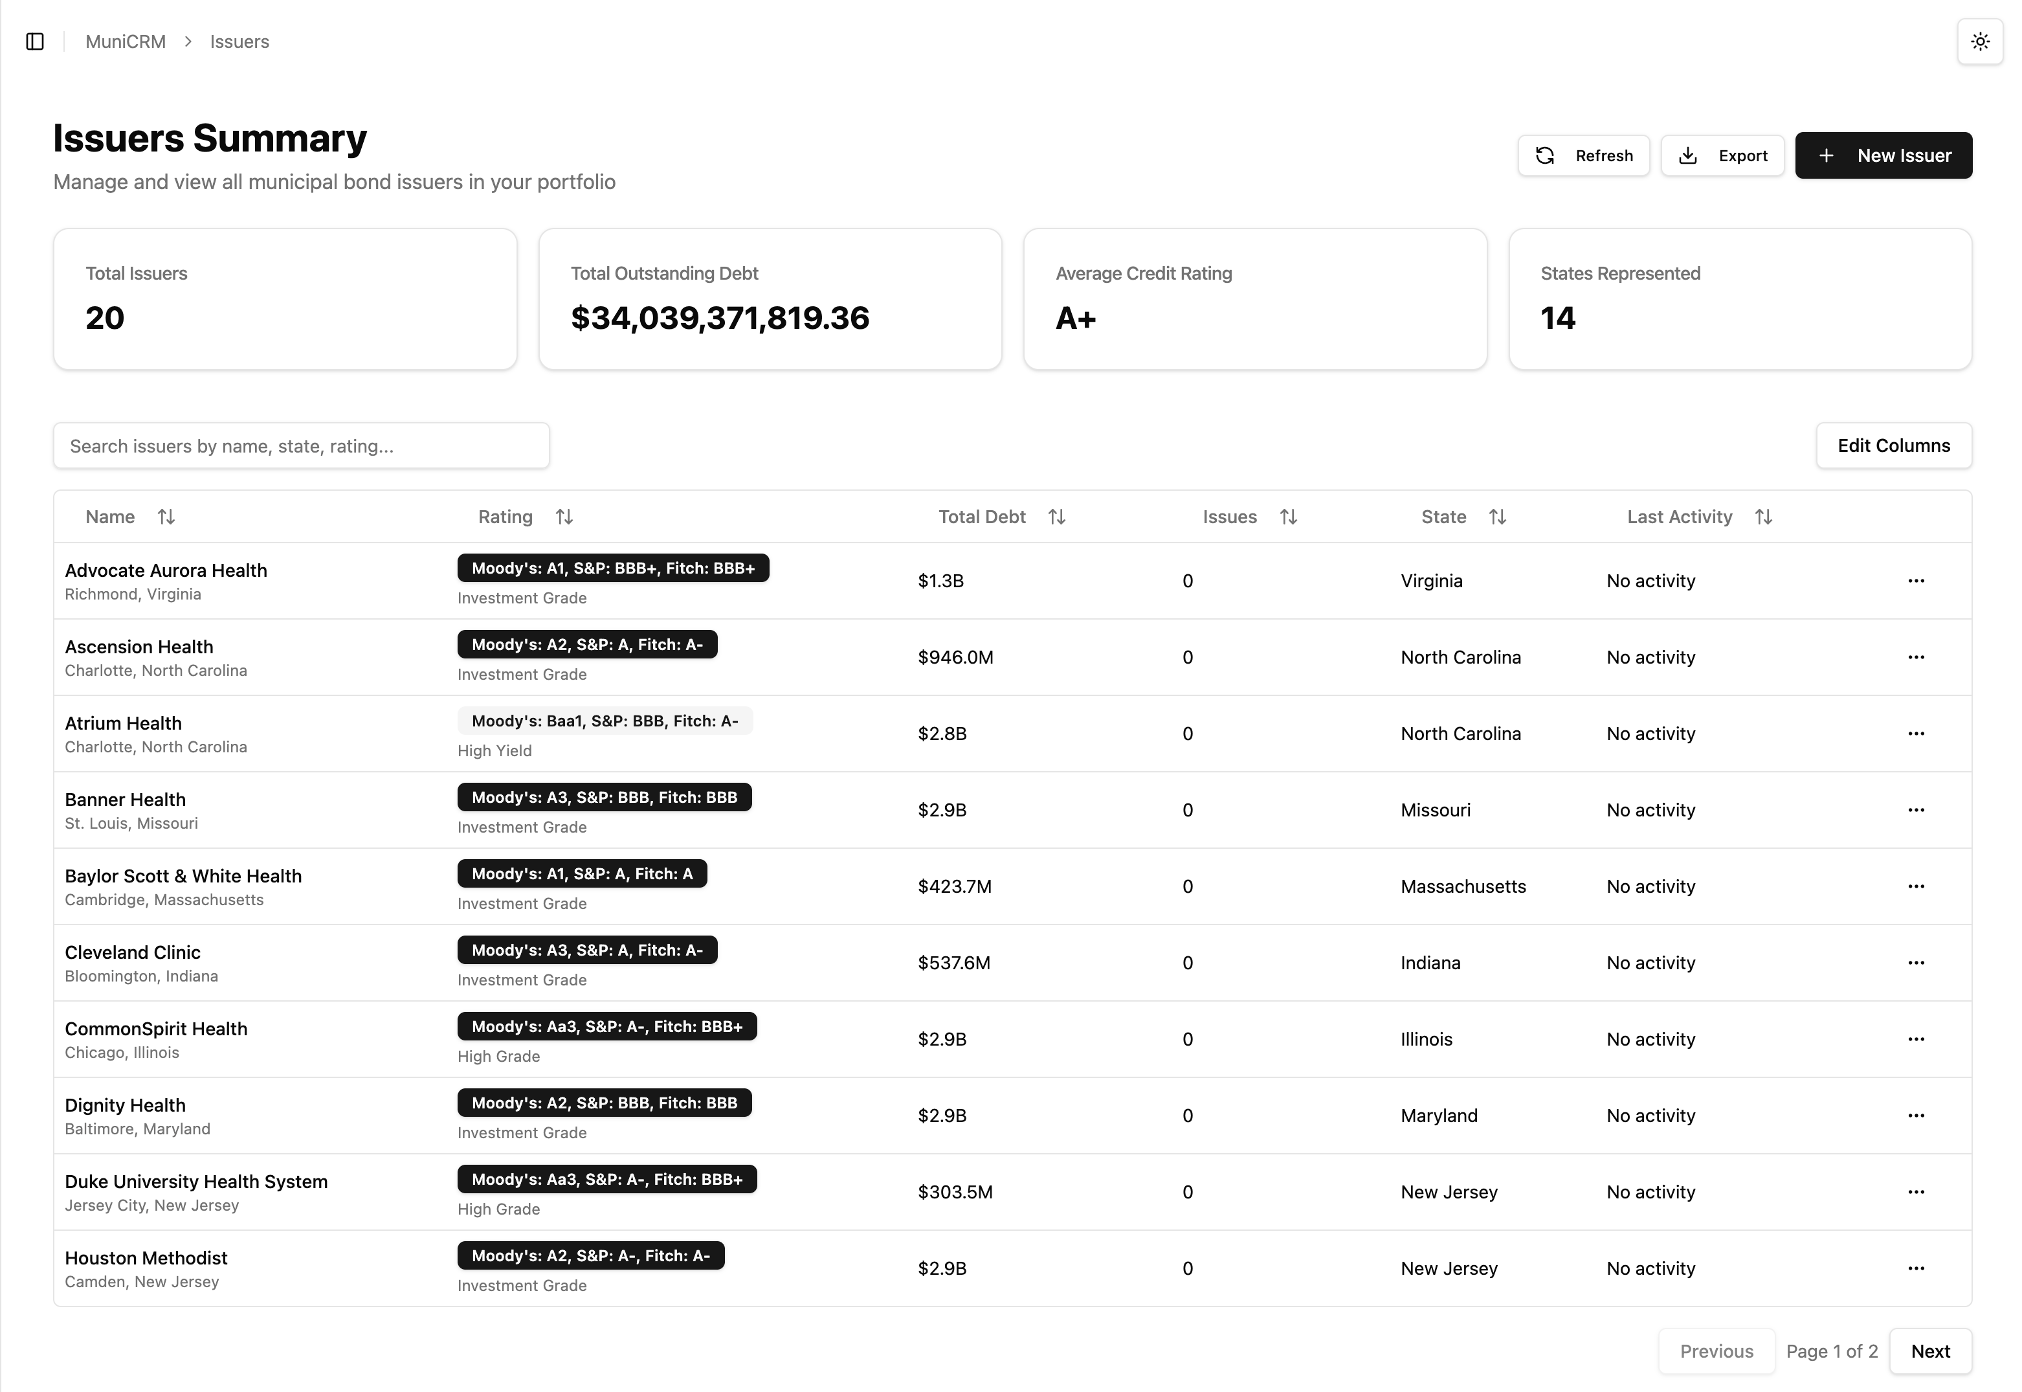Image resolution: width=2022 pixels, height=1392 pixels.
Task: Select the CommonSpirit Health name
Action: coord(156,1029)
